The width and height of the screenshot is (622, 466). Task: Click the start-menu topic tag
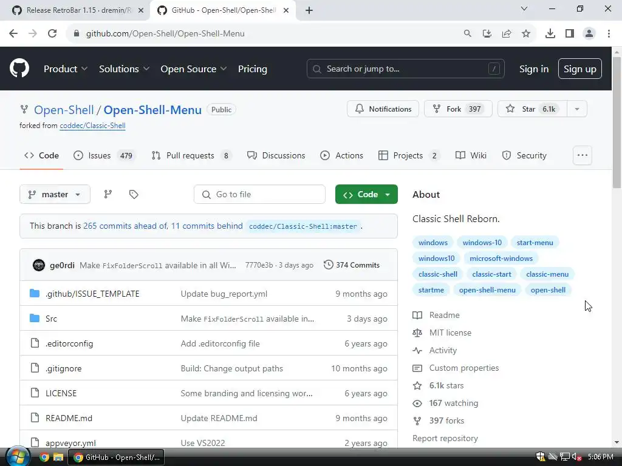coord(535,243)
